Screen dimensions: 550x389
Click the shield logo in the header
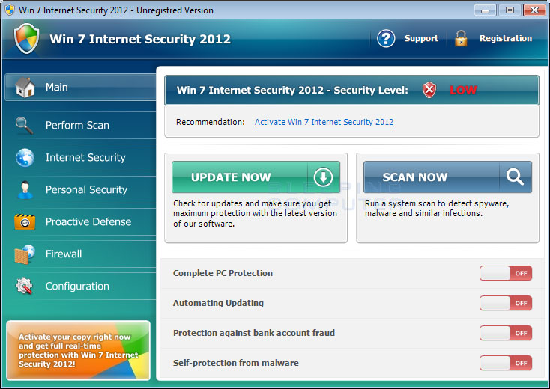27,38
